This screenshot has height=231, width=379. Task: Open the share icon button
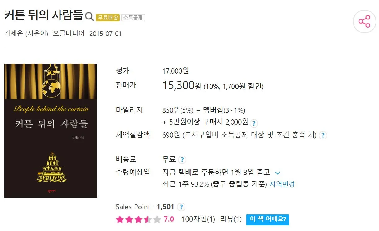364,21
